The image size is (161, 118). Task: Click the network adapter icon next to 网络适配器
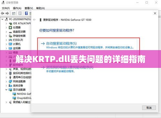[x=10, y=81]
